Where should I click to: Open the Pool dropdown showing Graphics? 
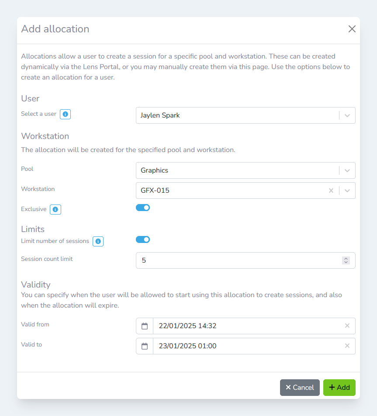[x=347, y=170]
